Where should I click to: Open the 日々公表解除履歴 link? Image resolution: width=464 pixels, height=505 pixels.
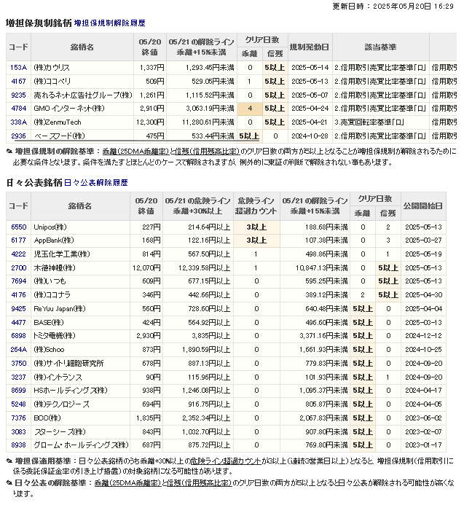coord(96,183)
